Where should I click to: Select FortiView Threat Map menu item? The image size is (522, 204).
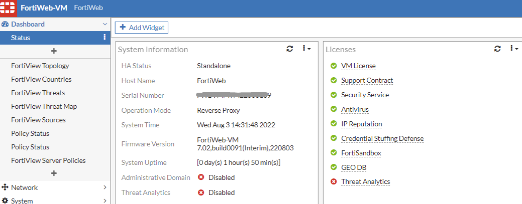pyautogui.click(x=44, y=106)
